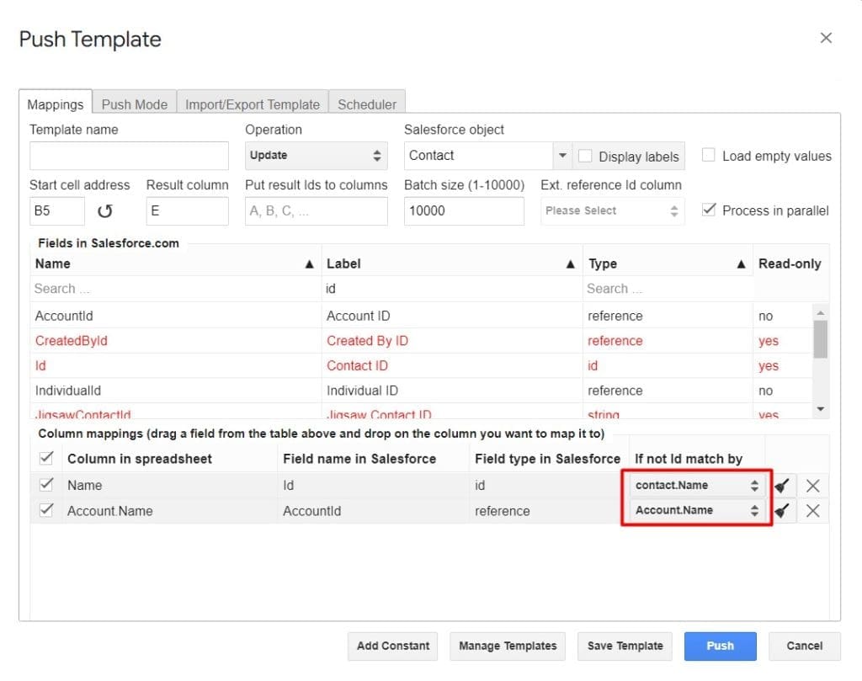Screen dimensions: 862x681
Task: Switch to the Push Mode tab
Action: coord(134,104)
